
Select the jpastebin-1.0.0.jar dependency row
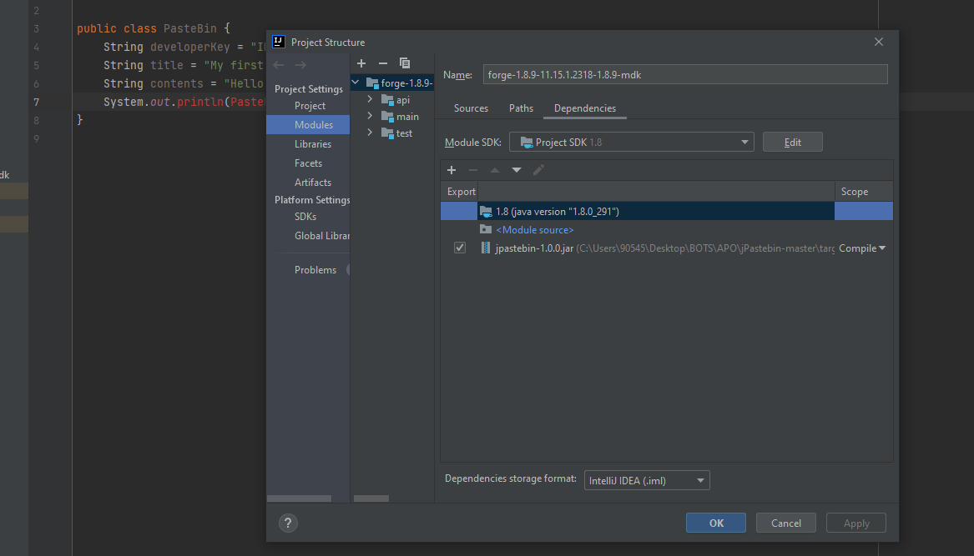coord(667,248)
